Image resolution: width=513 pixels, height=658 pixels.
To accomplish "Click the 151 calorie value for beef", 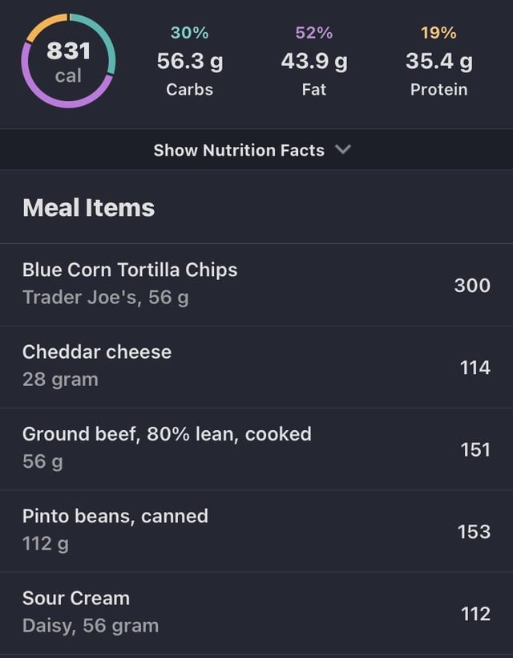I will (x=475, y=449).
